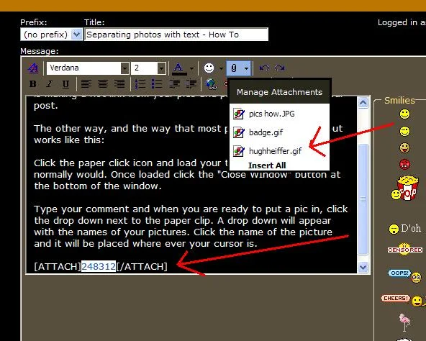This screenshot has width=426, height=341.
Task: Click scrollbar up arrow in message box
Action: [x=363, y=103]
